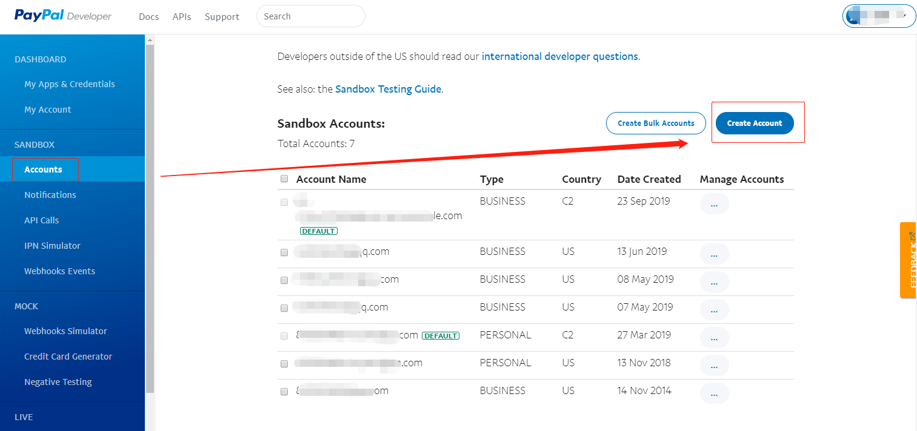Check the 08 May 2019 account row checkbox
This screenshot has width=917, height=431.
tap(284, 280)
